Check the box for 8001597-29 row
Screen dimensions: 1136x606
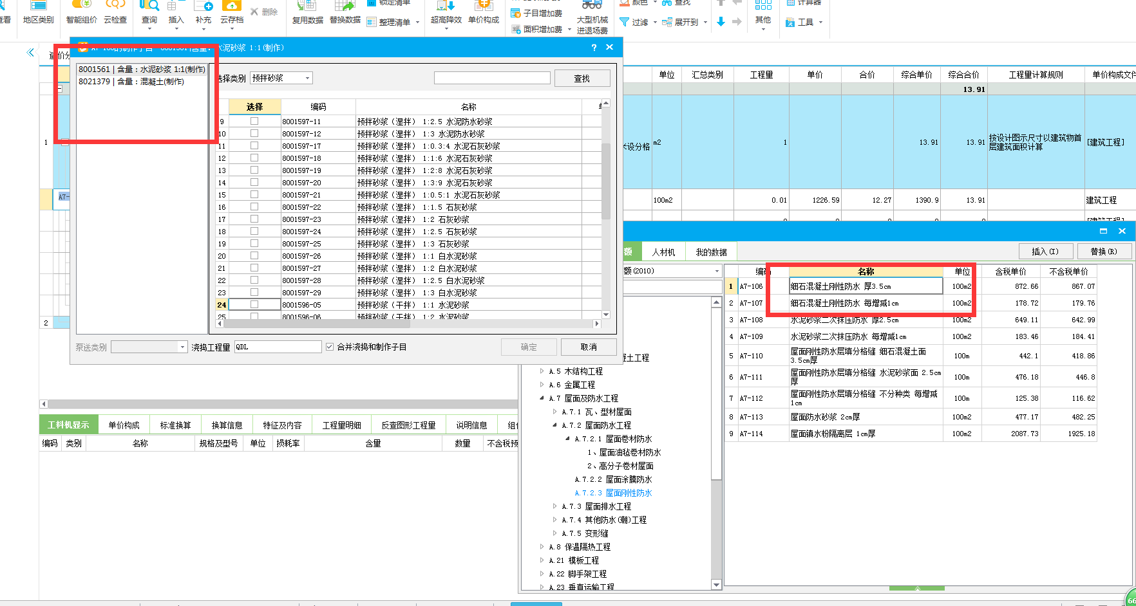point(254,292)
